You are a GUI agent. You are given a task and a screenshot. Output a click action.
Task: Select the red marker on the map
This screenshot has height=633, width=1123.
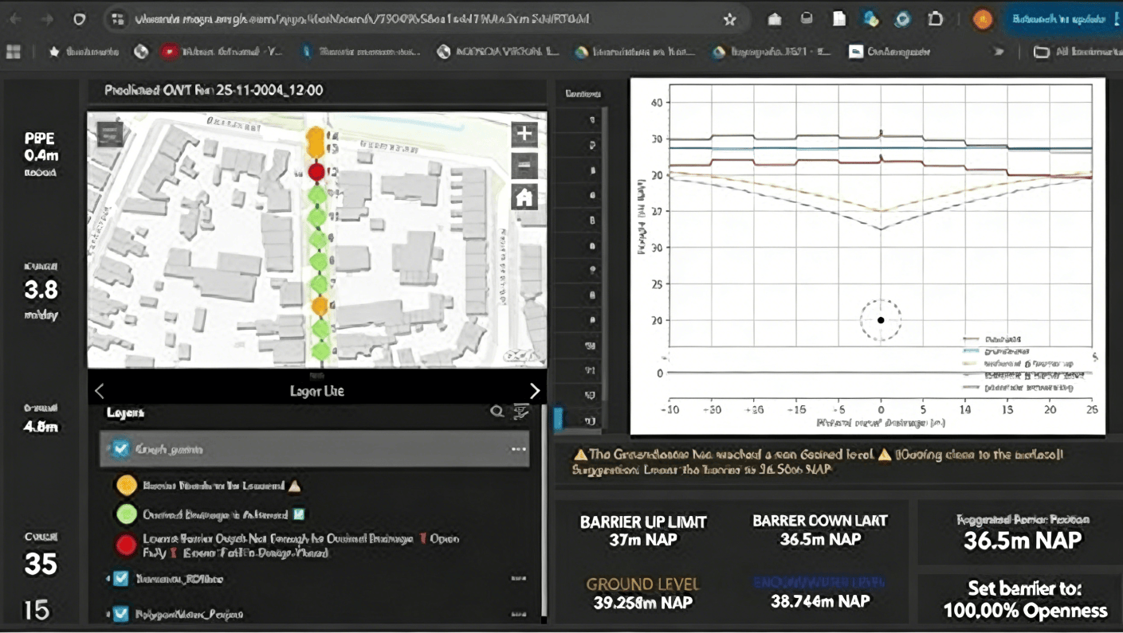tap(316, 171)
